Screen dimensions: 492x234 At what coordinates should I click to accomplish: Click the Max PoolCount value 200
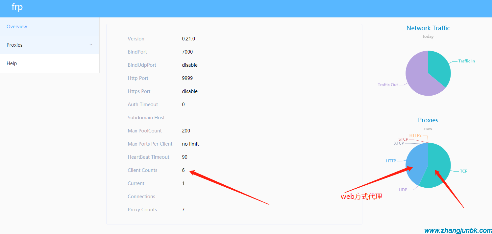coord(186,131)
